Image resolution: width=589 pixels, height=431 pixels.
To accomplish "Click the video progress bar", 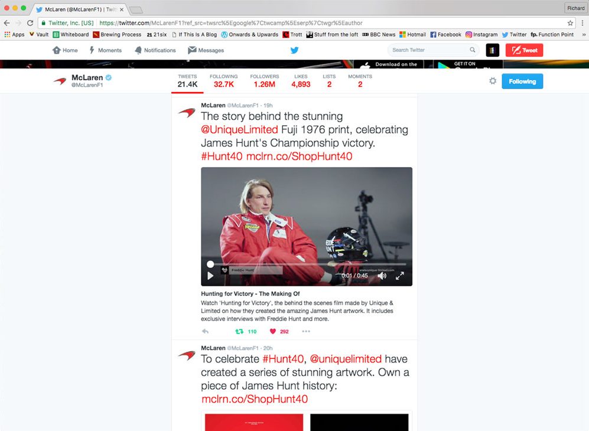I will [307, 265].
